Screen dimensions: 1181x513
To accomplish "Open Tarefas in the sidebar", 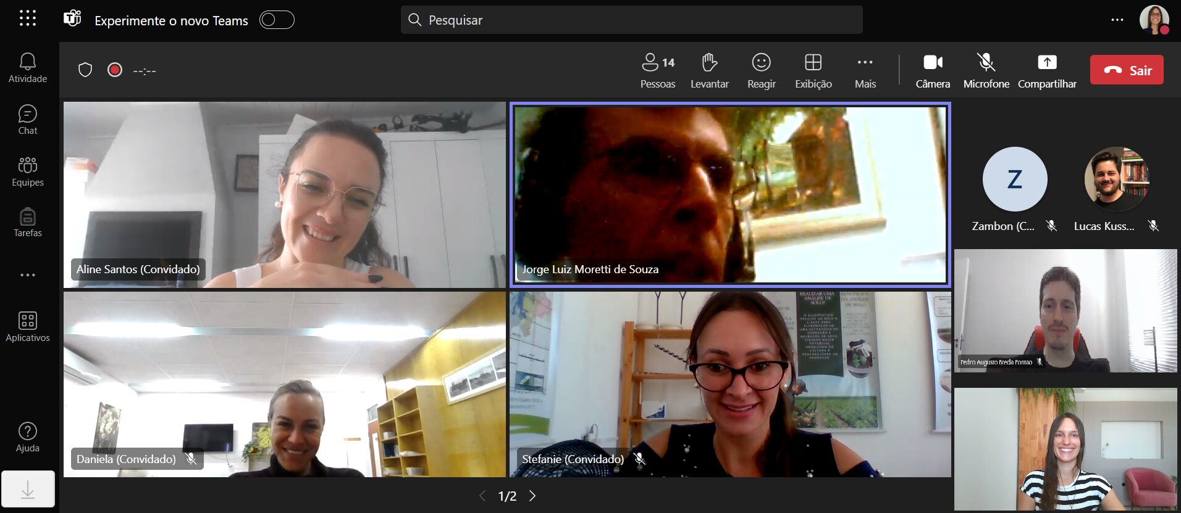I will (x=28, y=223).
